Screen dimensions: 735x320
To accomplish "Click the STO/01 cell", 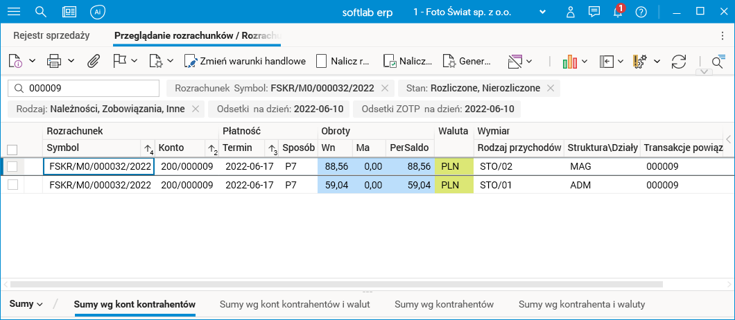I will [x=519, y=185].
